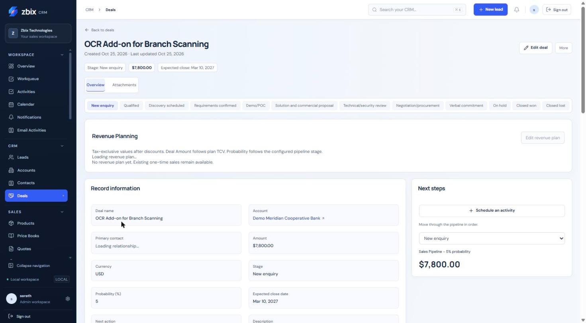Viewport: 586px width, 323px height.
Task: Collapse the navigation sidebar
Action: pos(29,266)
